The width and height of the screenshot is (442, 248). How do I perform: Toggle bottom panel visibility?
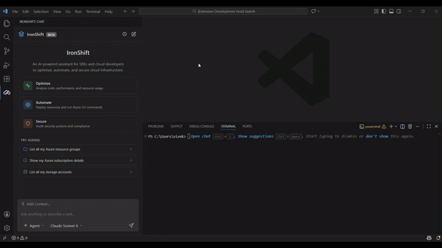click(x=391, y=11)
